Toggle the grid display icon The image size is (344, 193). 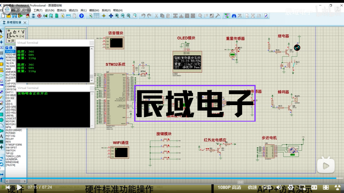click(97, 16)
